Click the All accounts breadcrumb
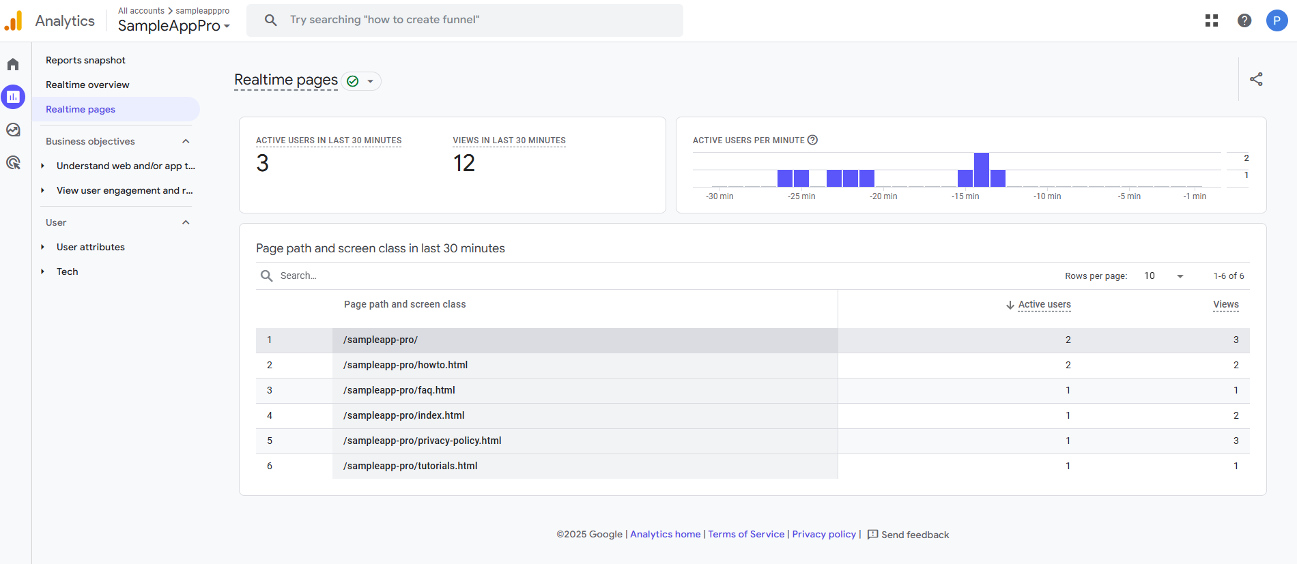Viewport: 1297px width, 564px height. coord(141,11)
